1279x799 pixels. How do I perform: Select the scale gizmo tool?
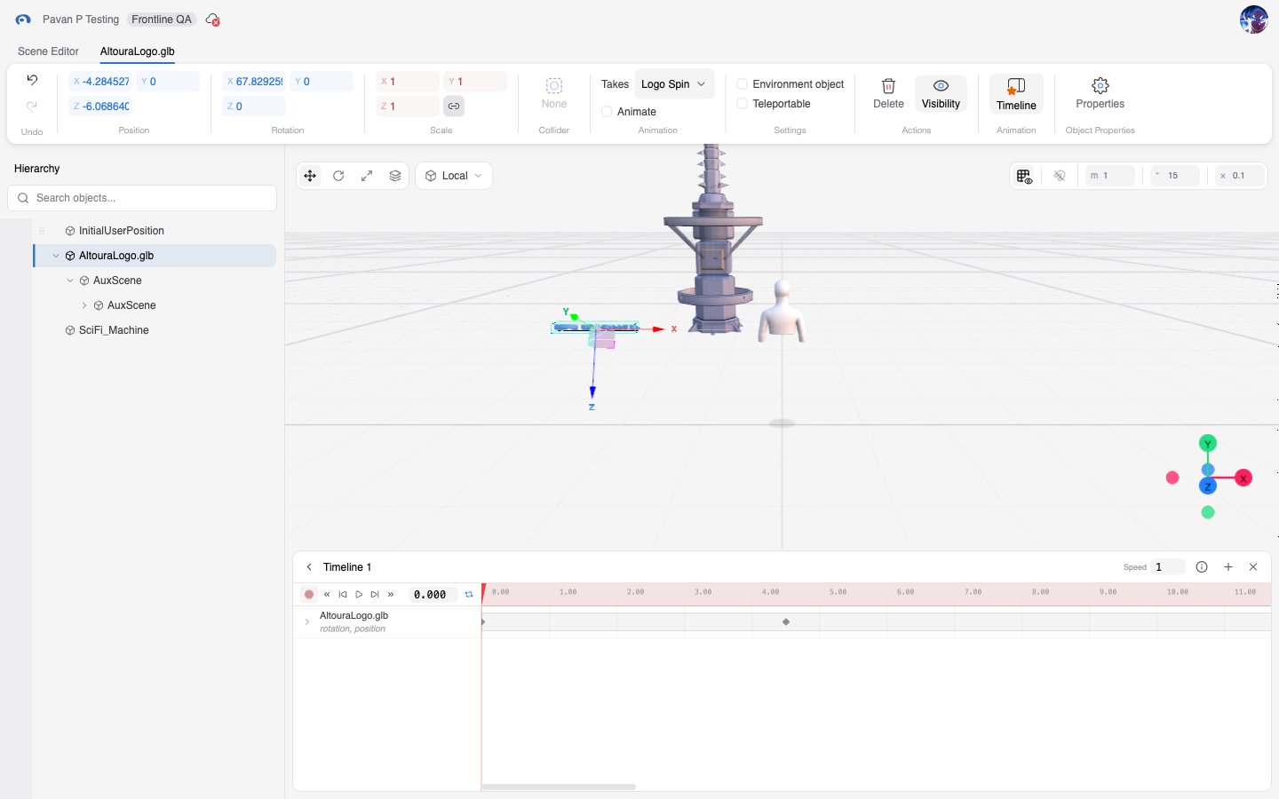pyautogui.click(x=367, y=176)
